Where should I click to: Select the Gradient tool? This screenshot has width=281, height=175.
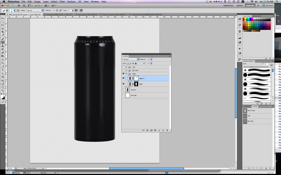tap(3, 56)
